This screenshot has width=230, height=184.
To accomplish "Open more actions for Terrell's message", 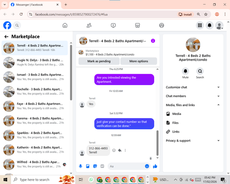I will click(x=125, y=150).
